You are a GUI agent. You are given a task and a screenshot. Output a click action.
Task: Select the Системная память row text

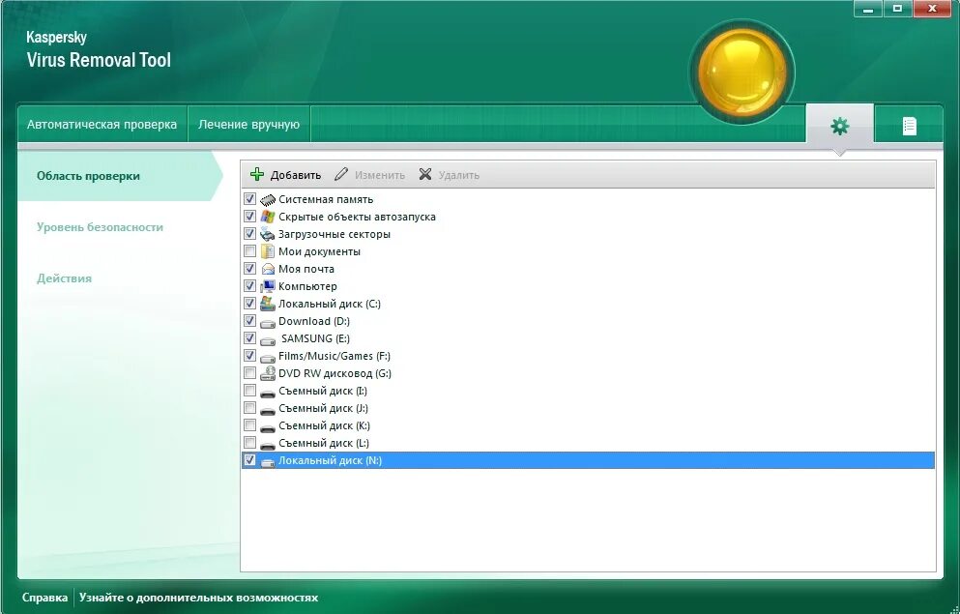click(326, 199)
